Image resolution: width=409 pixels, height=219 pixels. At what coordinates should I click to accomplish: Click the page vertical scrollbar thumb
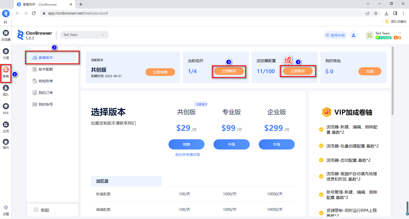[x=393, y=81]
